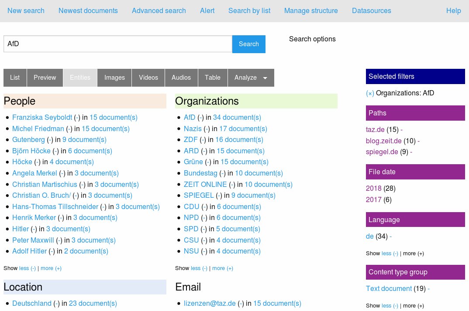This screenshot has height=311, width=469.
Task: Switch to the Preview tab
Action: coord(45,78)
